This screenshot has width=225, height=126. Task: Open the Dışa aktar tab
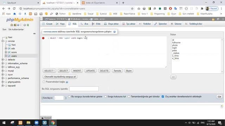[x=111, y=24]
